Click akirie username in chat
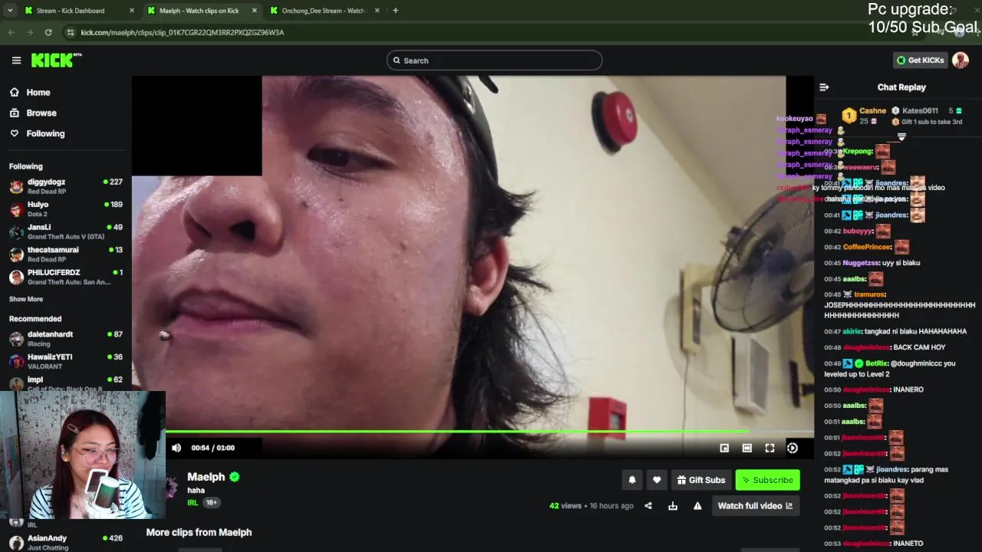The height and width of the screenshot is (552, 982). coord(852,331)
